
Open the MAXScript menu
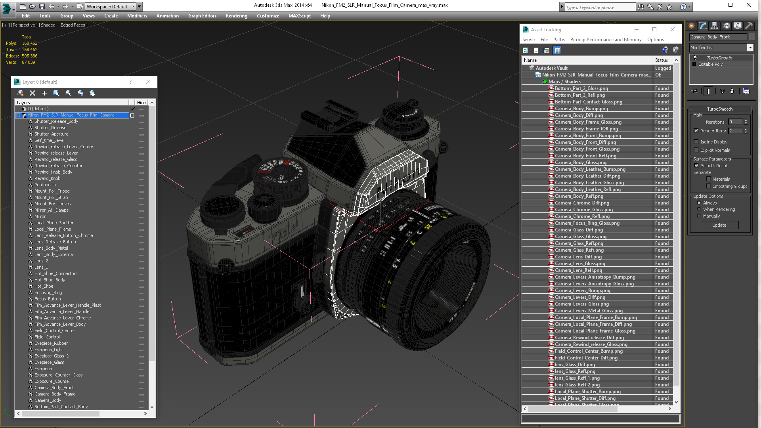pyautogui.click(x=300, y=16)
